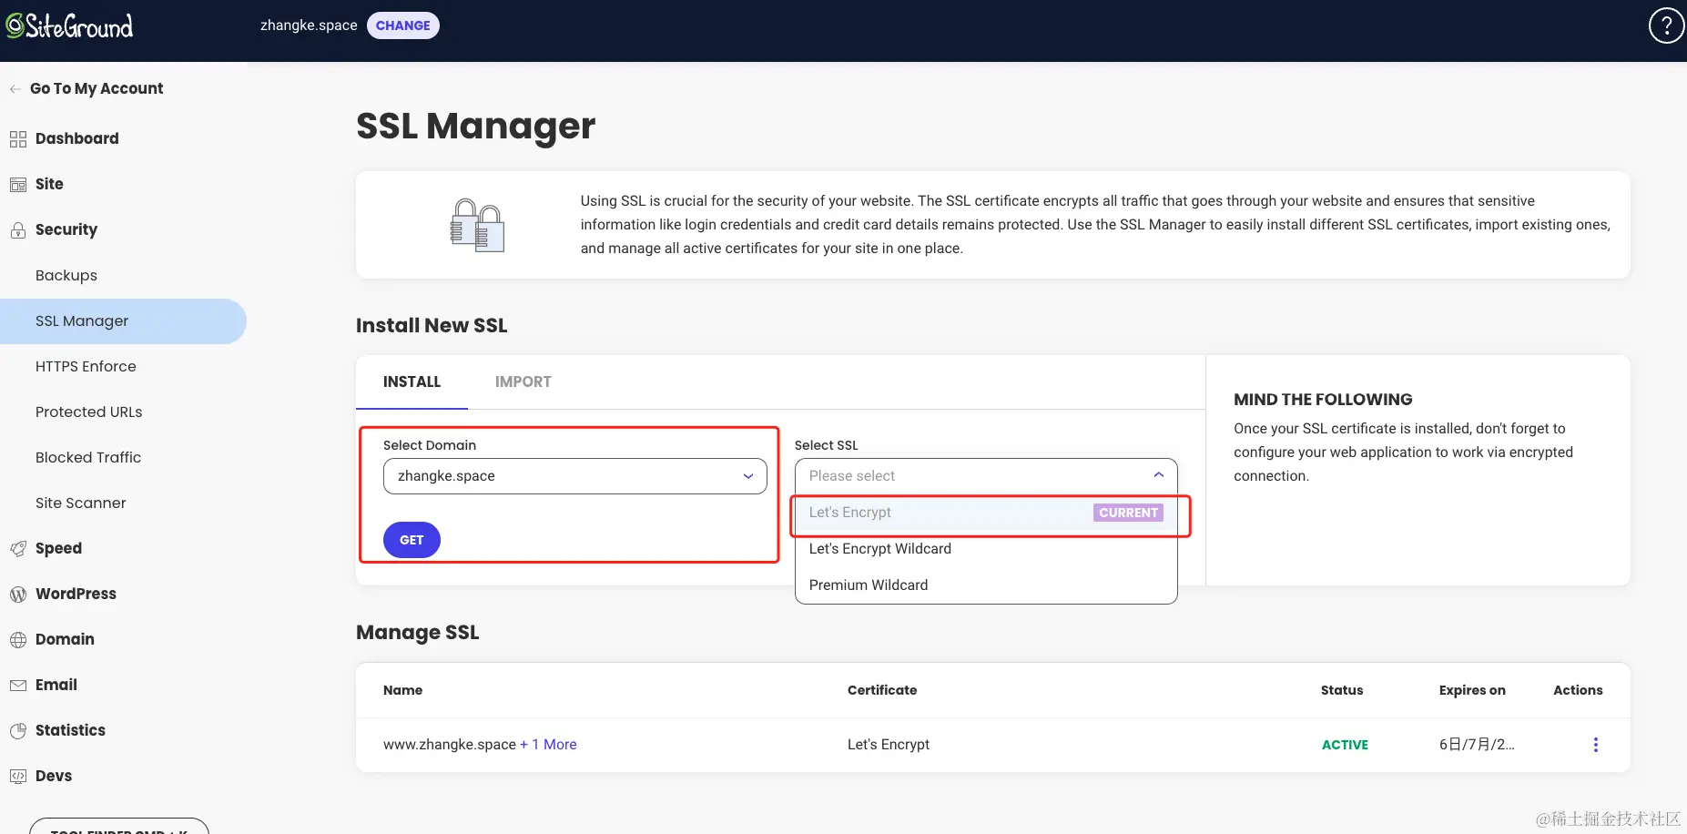The width and height of the screenshot is (1687, 834).
Task: Open the help question mark icon
Action: 1666,25
